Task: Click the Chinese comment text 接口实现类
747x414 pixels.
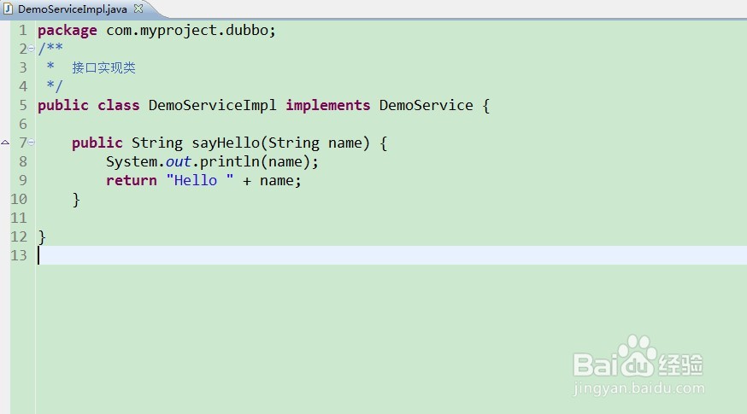Action: click(103, 67)
